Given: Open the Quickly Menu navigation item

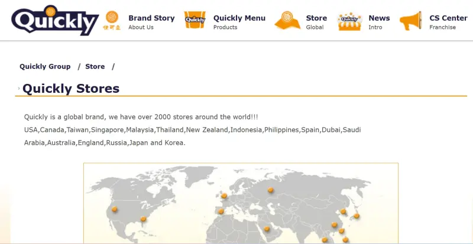Looking at the screenshot, I should (x=239, y=18).
